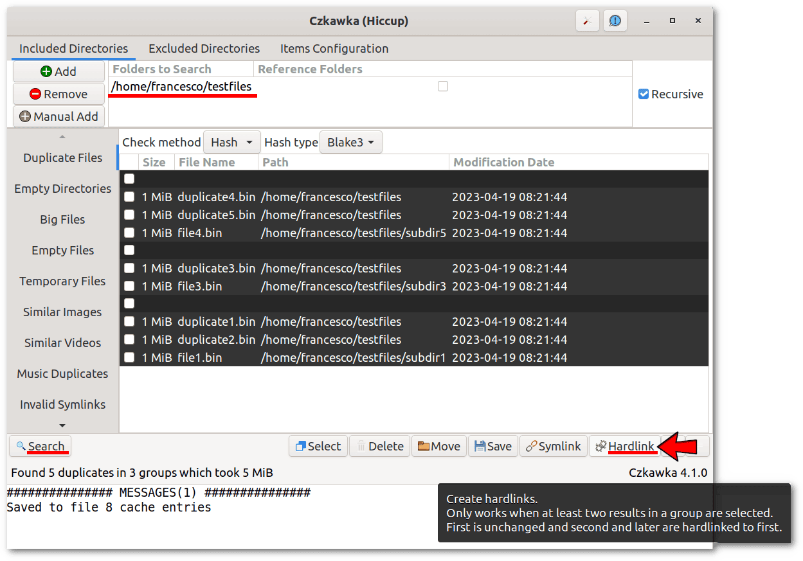Open the About dialog with the info icon
The width and height of the screenshot is (803, 561).
[x=615, y=21]
